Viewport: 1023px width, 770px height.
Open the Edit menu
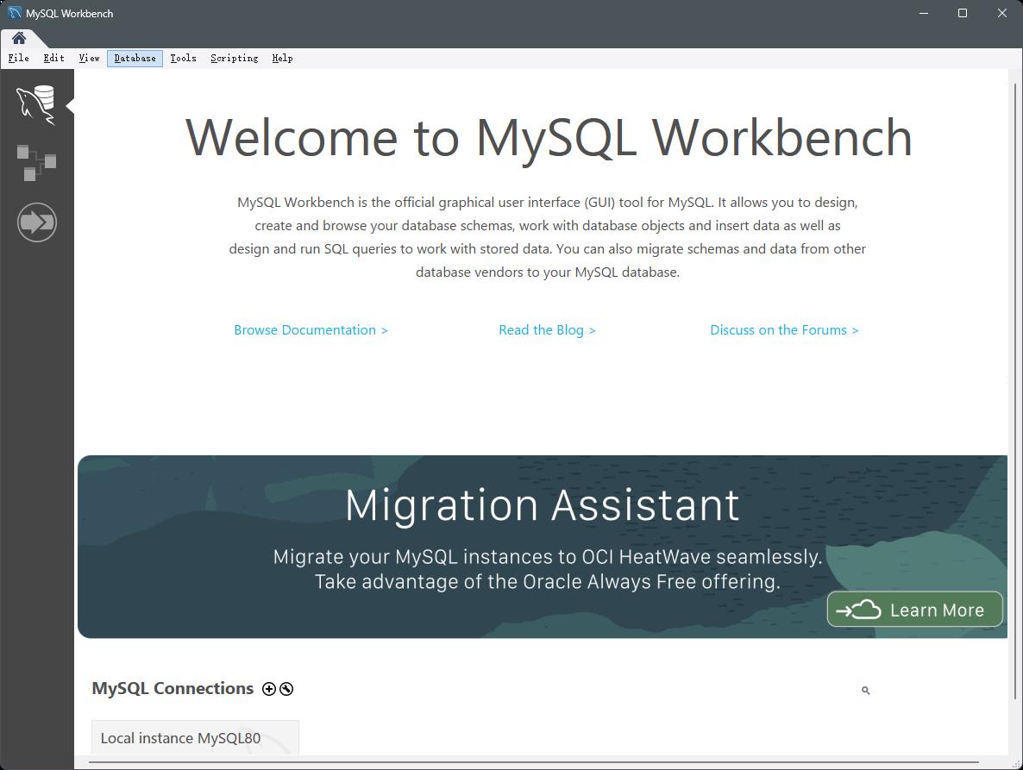(x=53, y=58)
